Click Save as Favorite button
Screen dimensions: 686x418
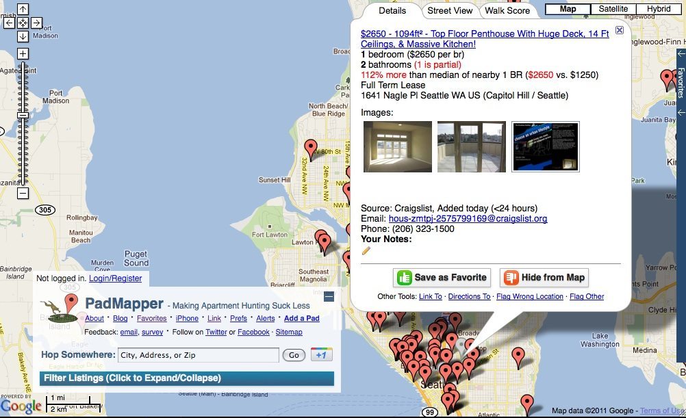coord(442,277)
